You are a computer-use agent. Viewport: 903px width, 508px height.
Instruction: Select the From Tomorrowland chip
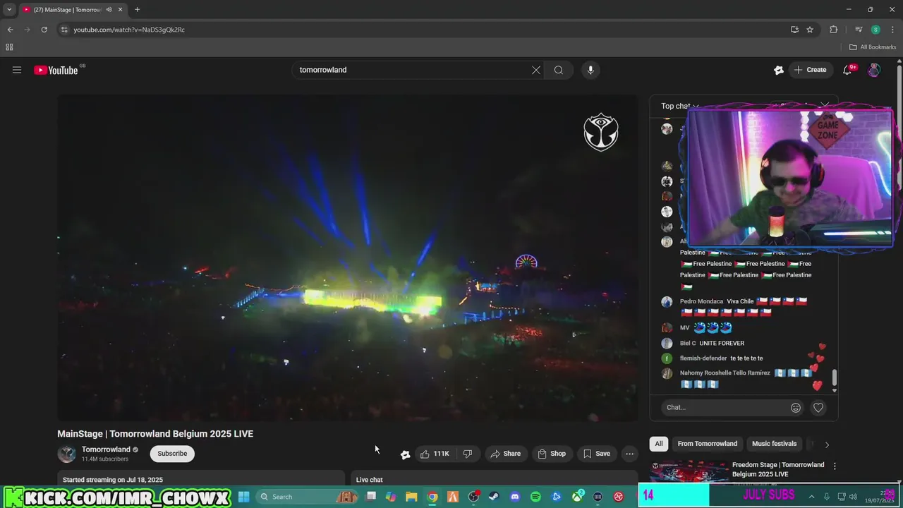point(708,444)
